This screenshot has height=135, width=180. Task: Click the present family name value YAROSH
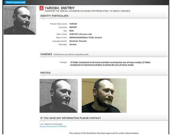tap(73, 24)
